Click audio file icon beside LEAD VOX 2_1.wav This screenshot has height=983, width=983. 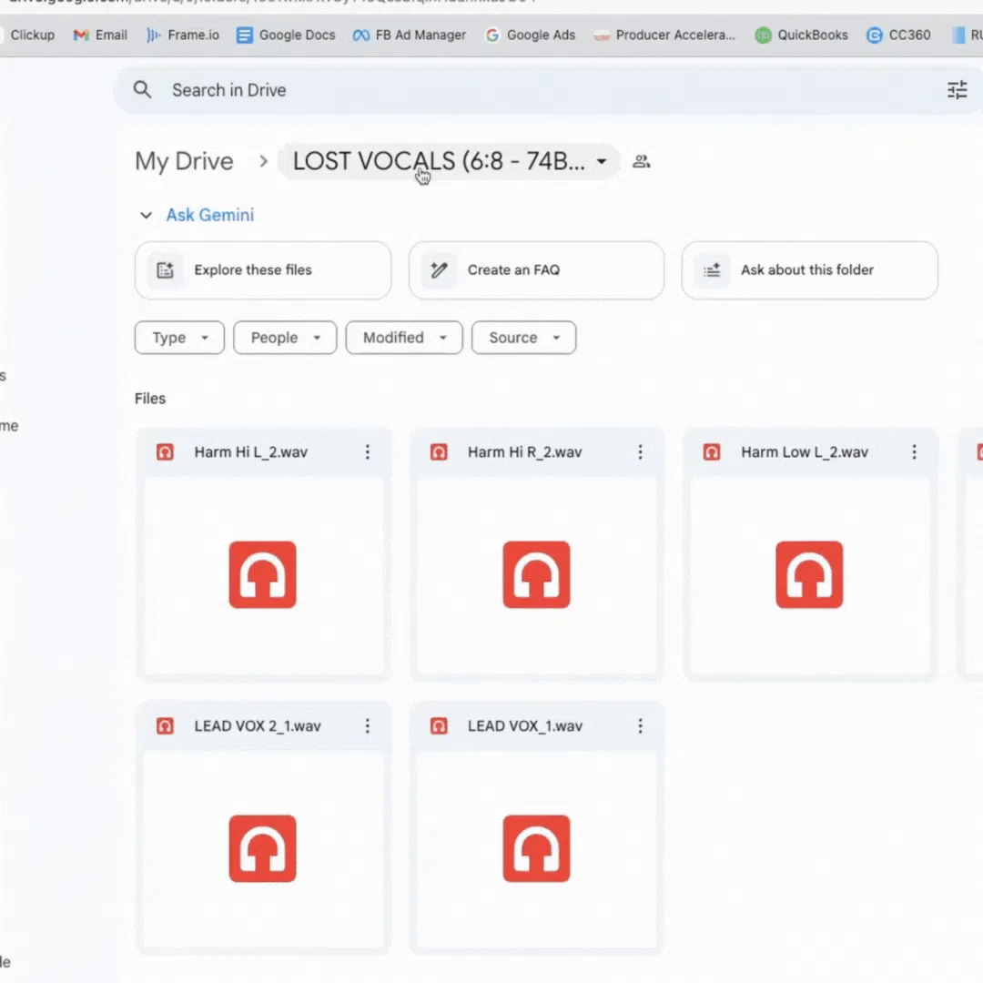(x=165, y=726)
